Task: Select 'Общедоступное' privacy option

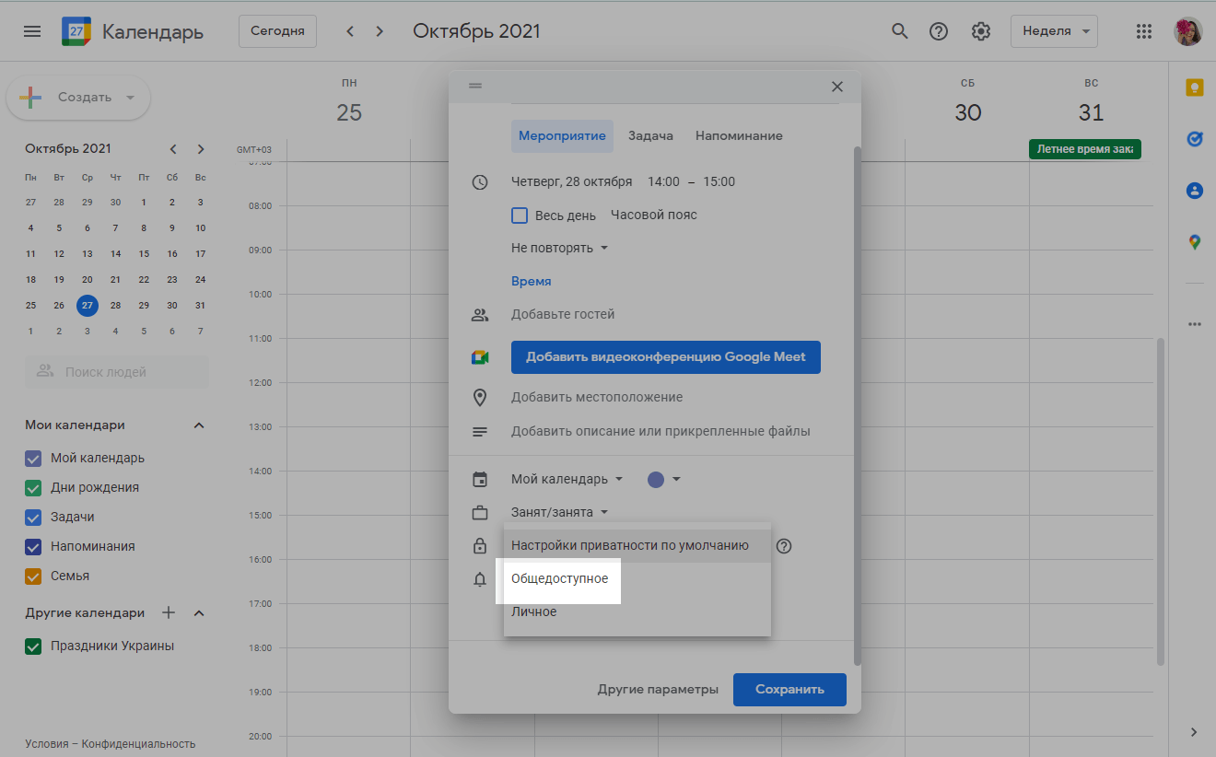Action: pos(560,578)
